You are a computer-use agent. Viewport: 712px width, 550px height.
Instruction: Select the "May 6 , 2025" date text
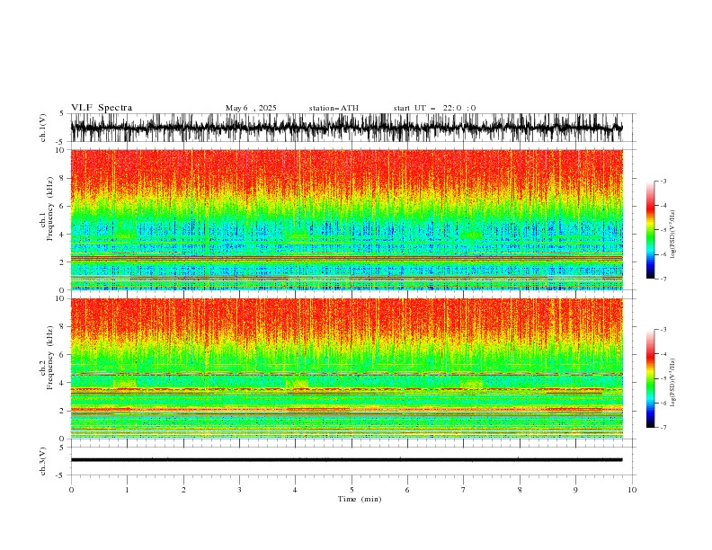click(x=251, y=108)
